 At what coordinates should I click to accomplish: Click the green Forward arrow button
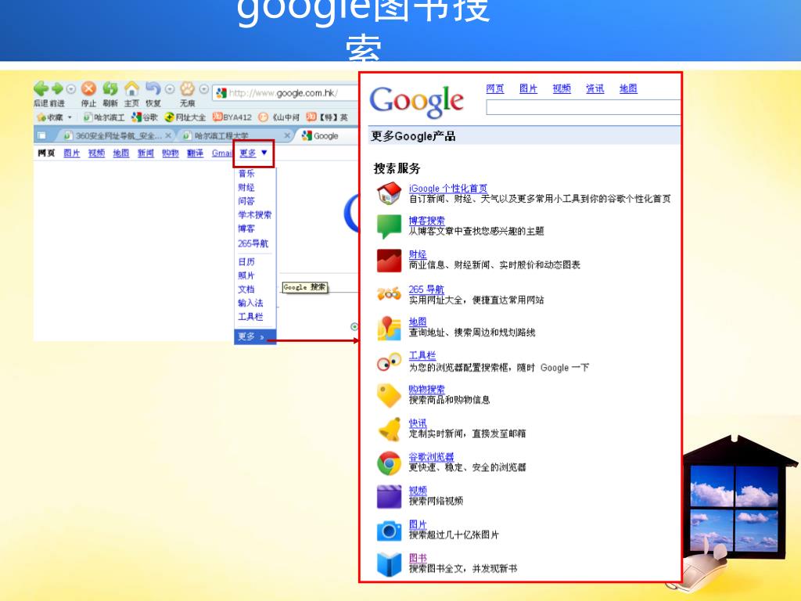[57, 89]
